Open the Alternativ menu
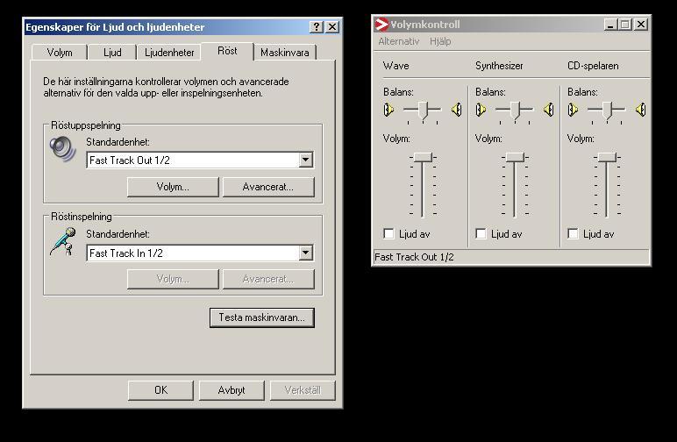The width and height of the screenshot is (677, 442). [398, 41]
